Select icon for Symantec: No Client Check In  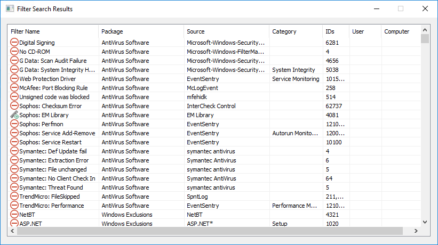(x=14, y=178)
